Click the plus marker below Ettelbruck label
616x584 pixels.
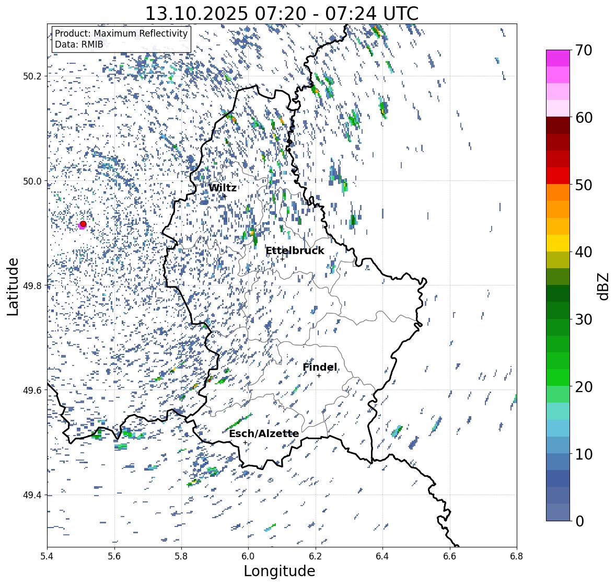[282, 259]
